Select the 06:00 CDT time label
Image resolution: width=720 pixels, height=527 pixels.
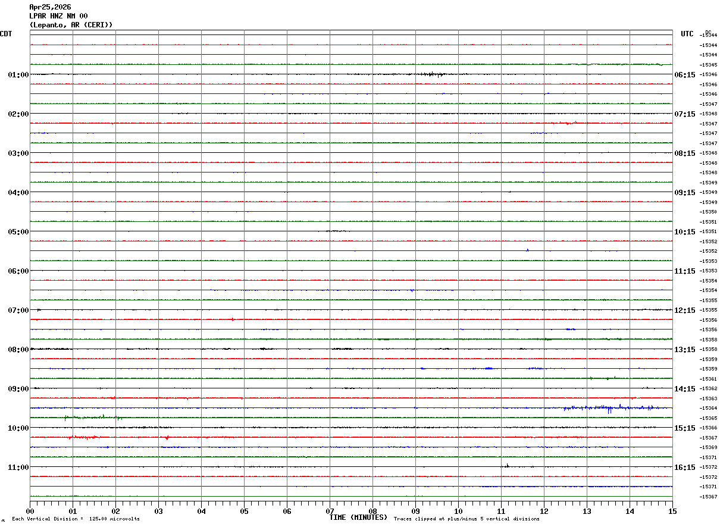[18, 271]
